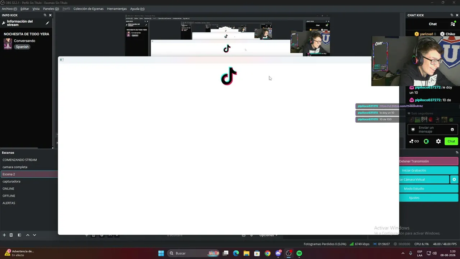Click the Buscar taskbar search box

194,253
